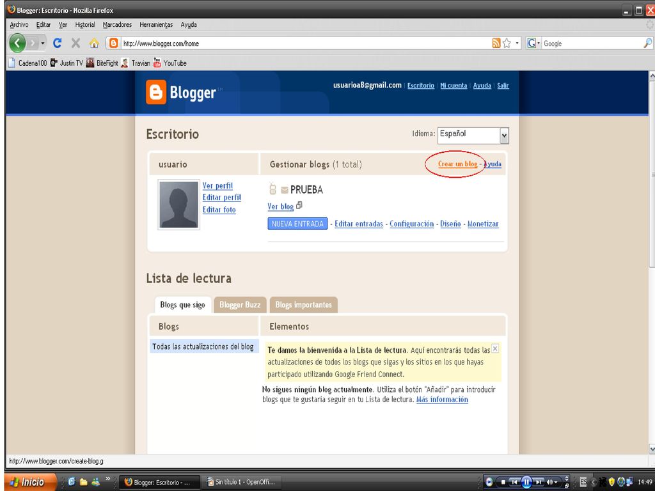Open the Editar perfil link
The height and width of the screenshot is (491, 655).
[x=222, y=198]
